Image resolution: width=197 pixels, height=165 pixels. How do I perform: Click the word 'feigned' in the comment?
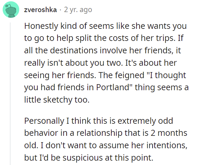130,75
